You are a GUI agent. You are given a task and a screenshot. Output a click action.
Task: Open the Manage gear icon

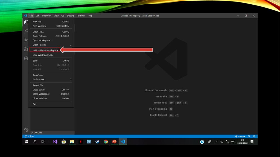point(26,129)
